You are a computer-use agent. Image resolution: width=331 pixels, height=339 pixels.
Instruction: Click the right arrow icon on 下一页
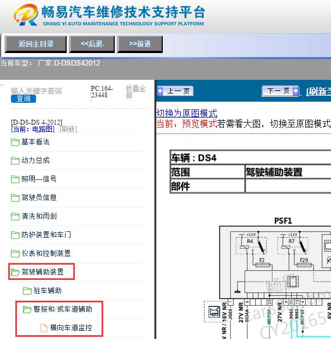[x=295, y=91]
